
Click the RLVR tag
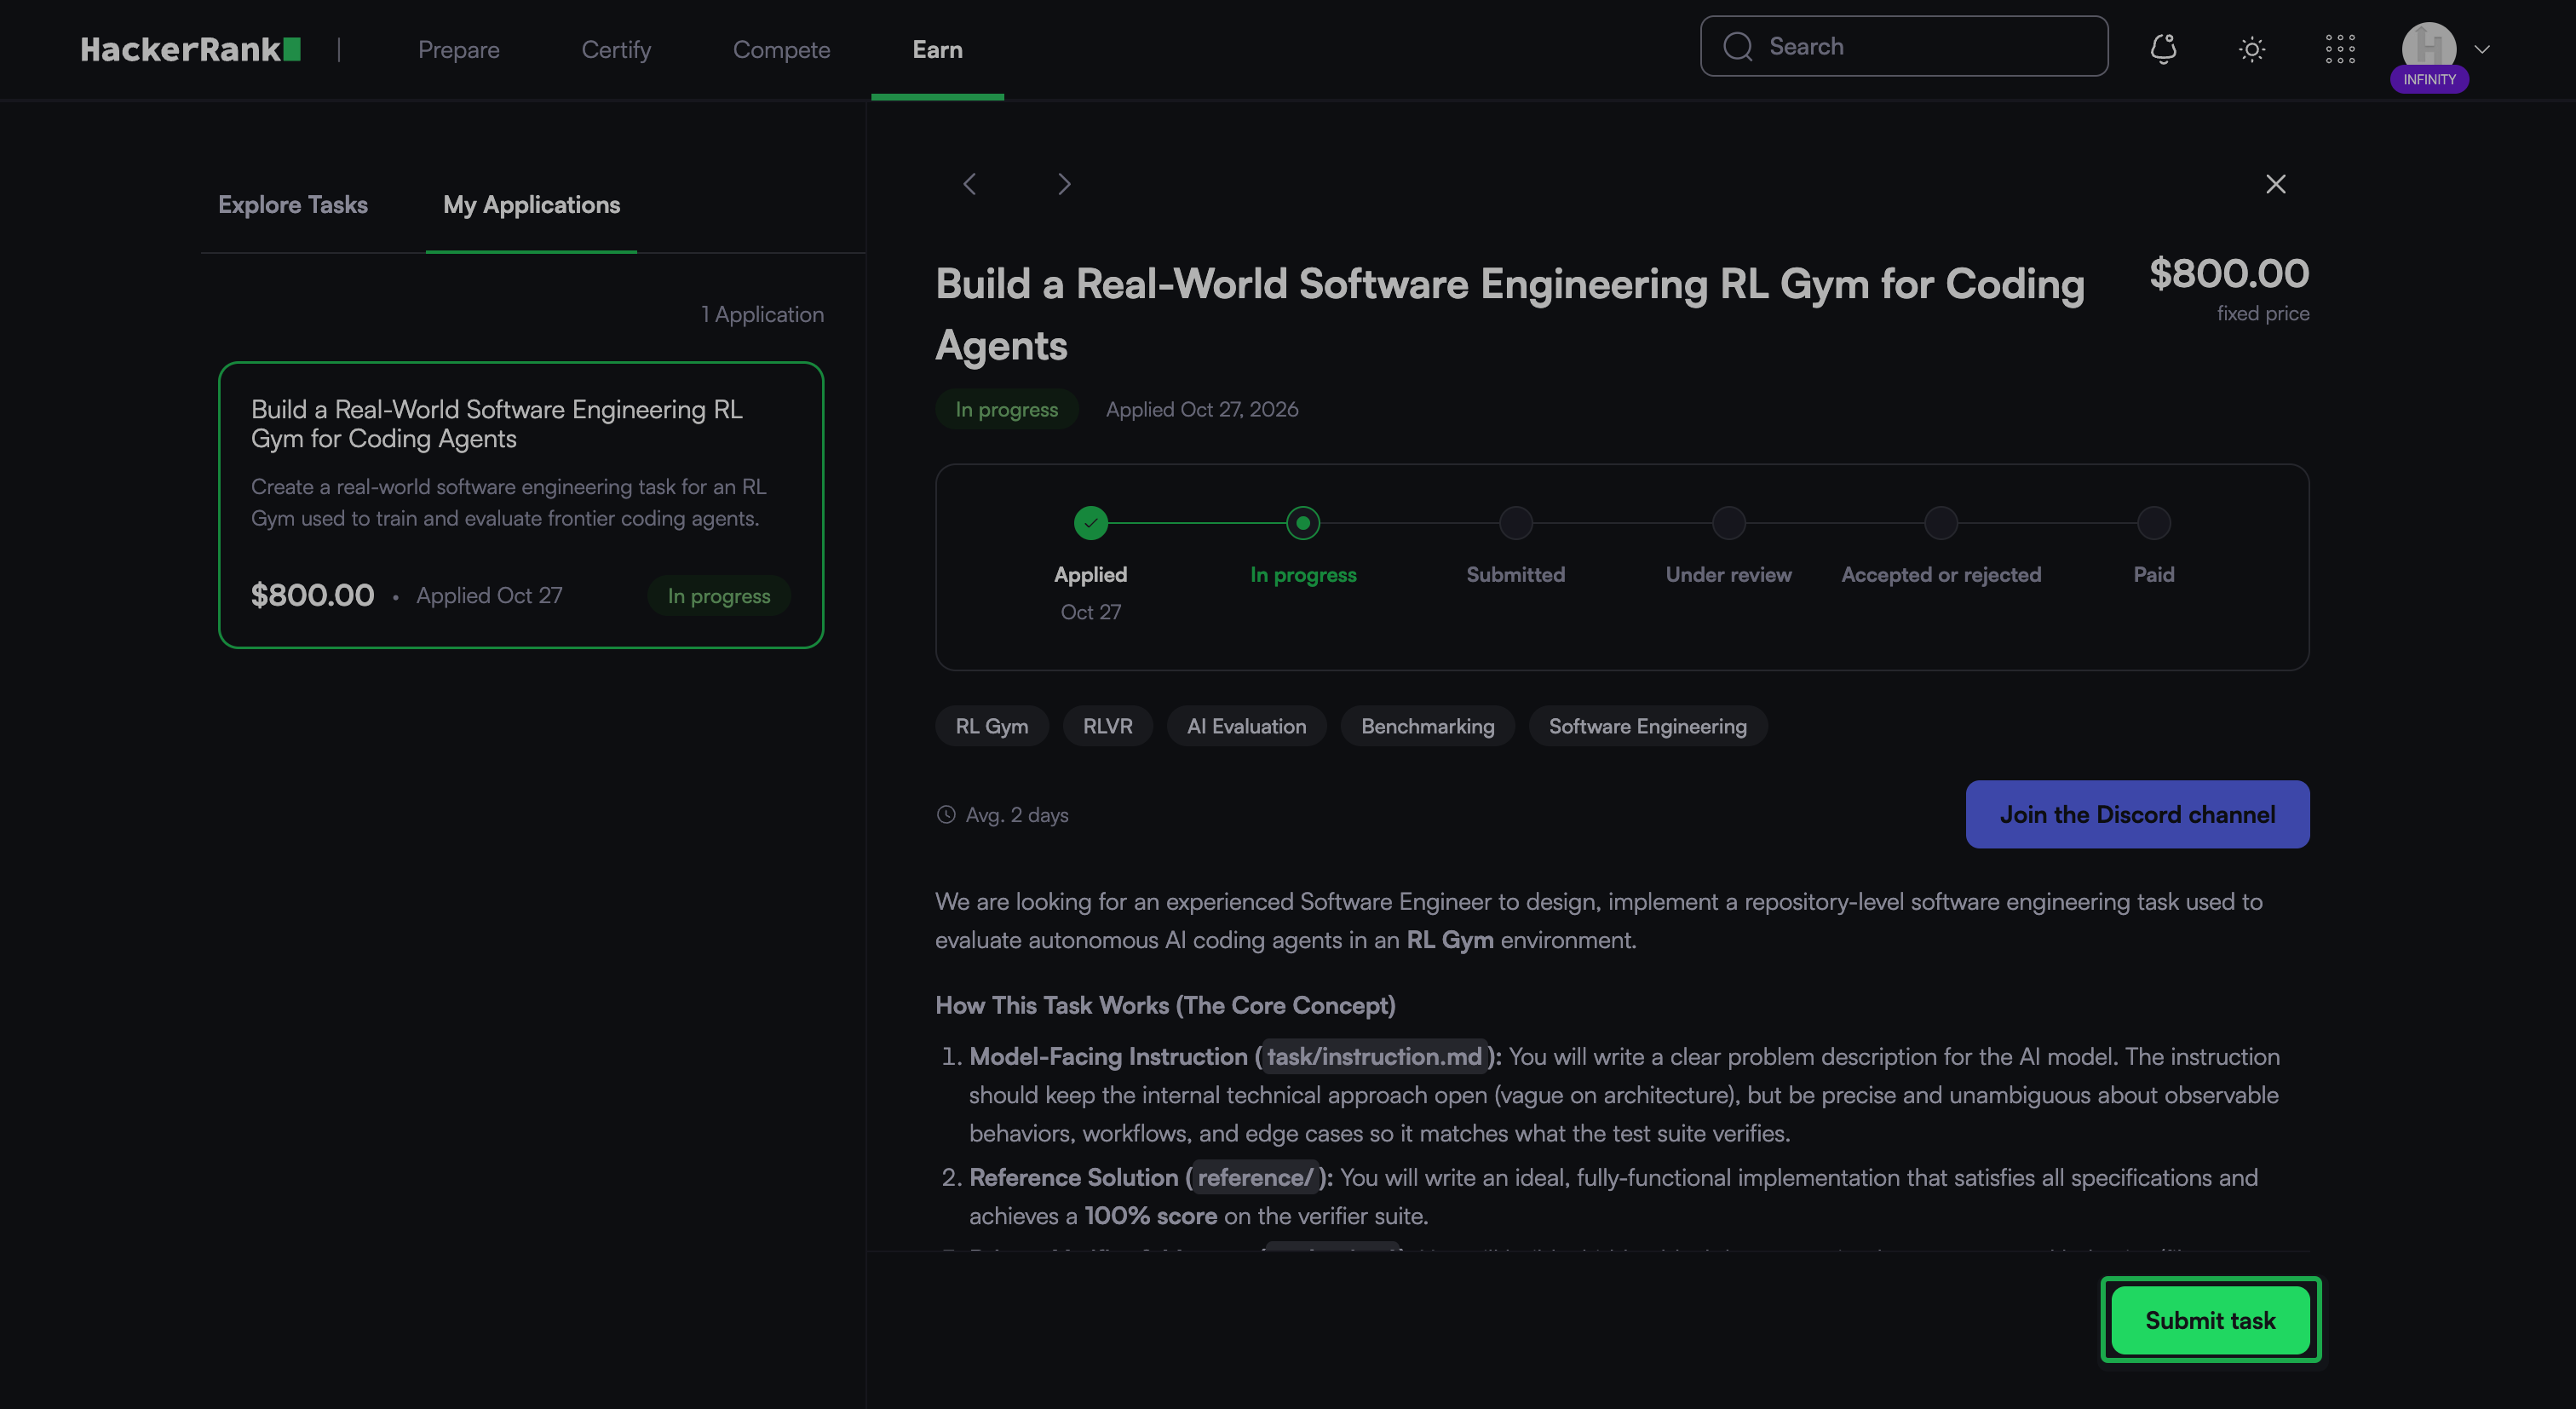coord(1108,726)
